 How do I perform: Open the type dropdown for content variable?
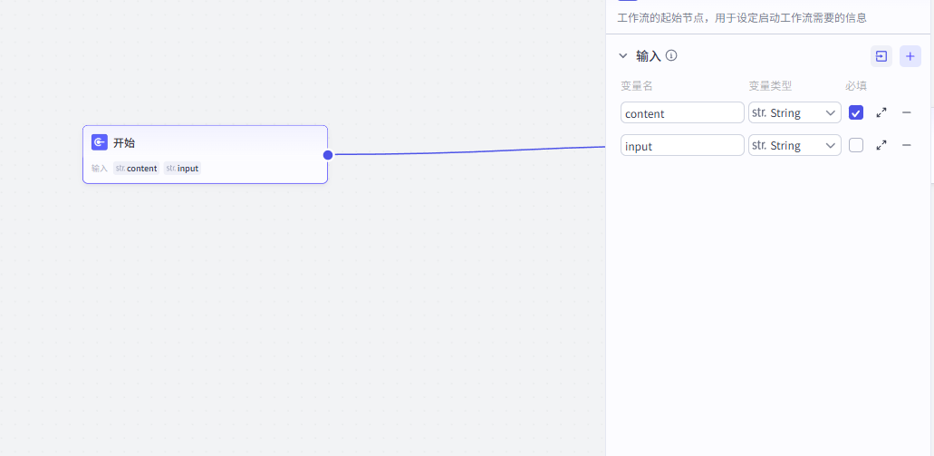[794, 113]
